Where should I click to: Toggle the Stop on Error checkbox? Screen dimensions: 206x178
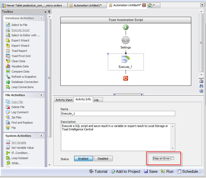click(x=173, y=158)
